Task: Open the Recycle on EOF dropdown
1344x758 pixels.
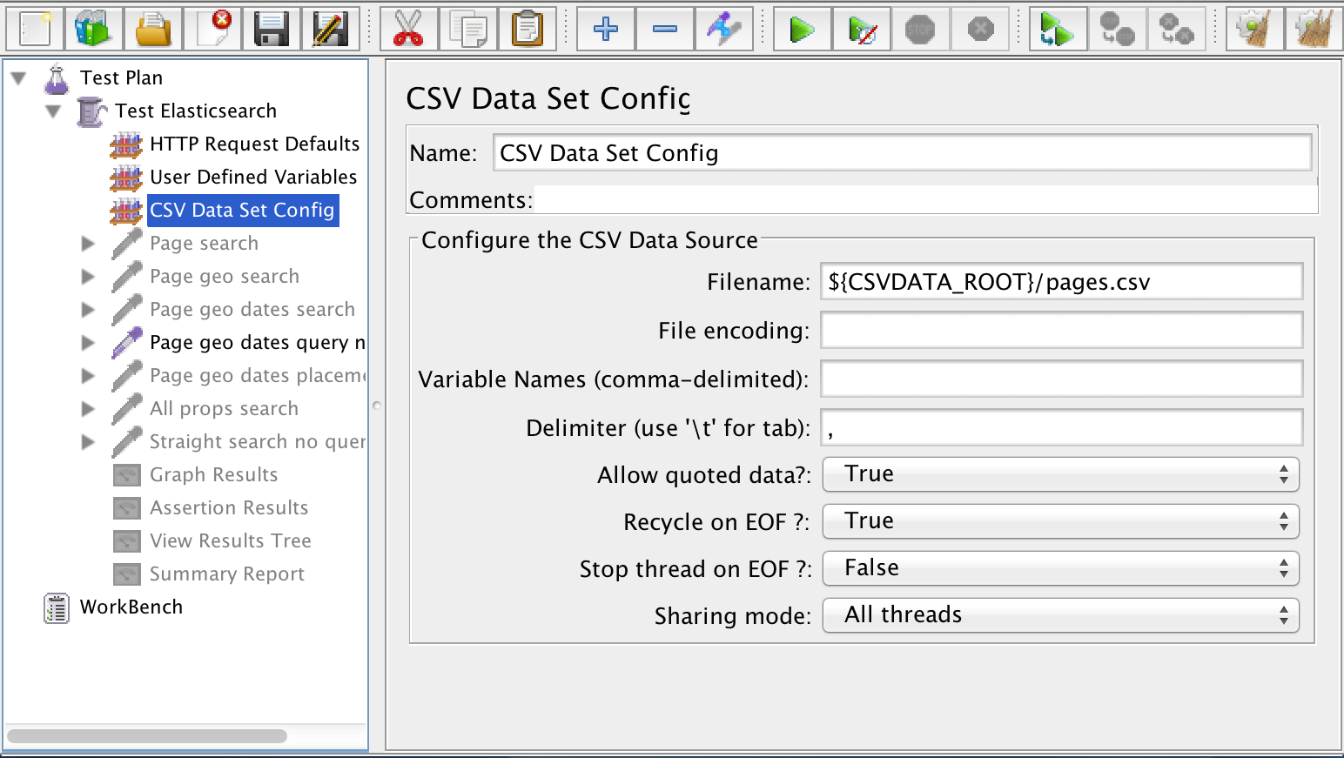Action: pos(1060,521)
